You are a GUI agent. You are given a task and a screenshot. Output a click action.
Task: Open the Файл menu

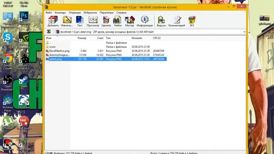48,12
